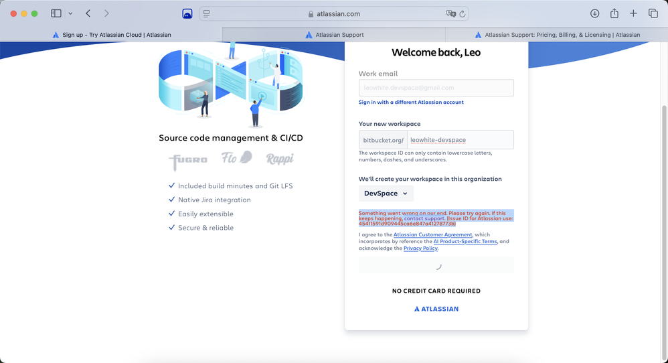The width and height of the screenshot is (668, 363).
Task: Open the translate page icon
Action: tap(450, 13)
